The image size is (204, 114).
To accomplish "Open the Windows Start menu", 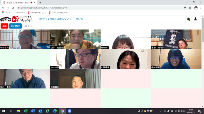I will (4, 111).
